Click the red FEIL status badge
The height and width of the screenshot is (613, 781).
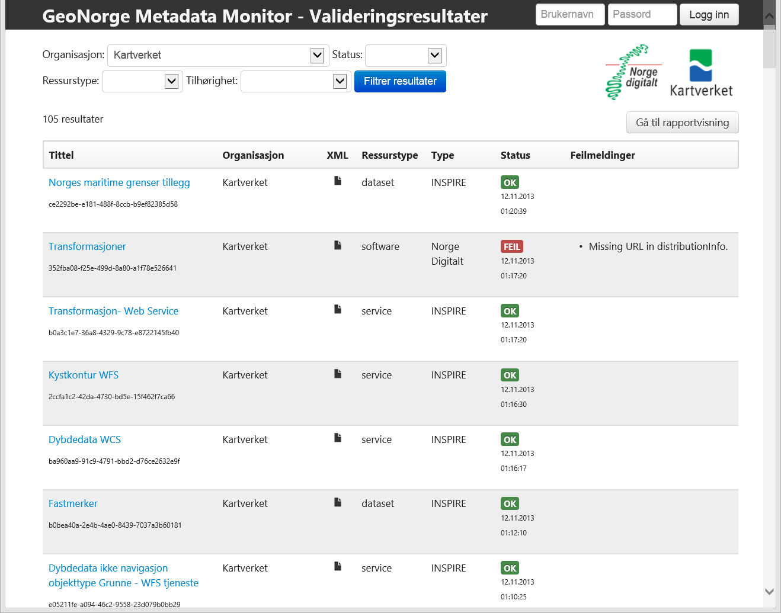[512, 247]
